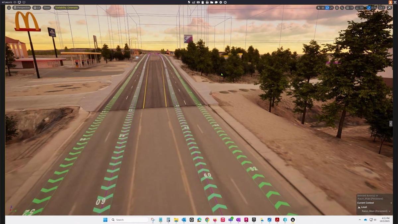Click the Windows taskbar Search box
398x224 pixels.
(x=129, y=220)
